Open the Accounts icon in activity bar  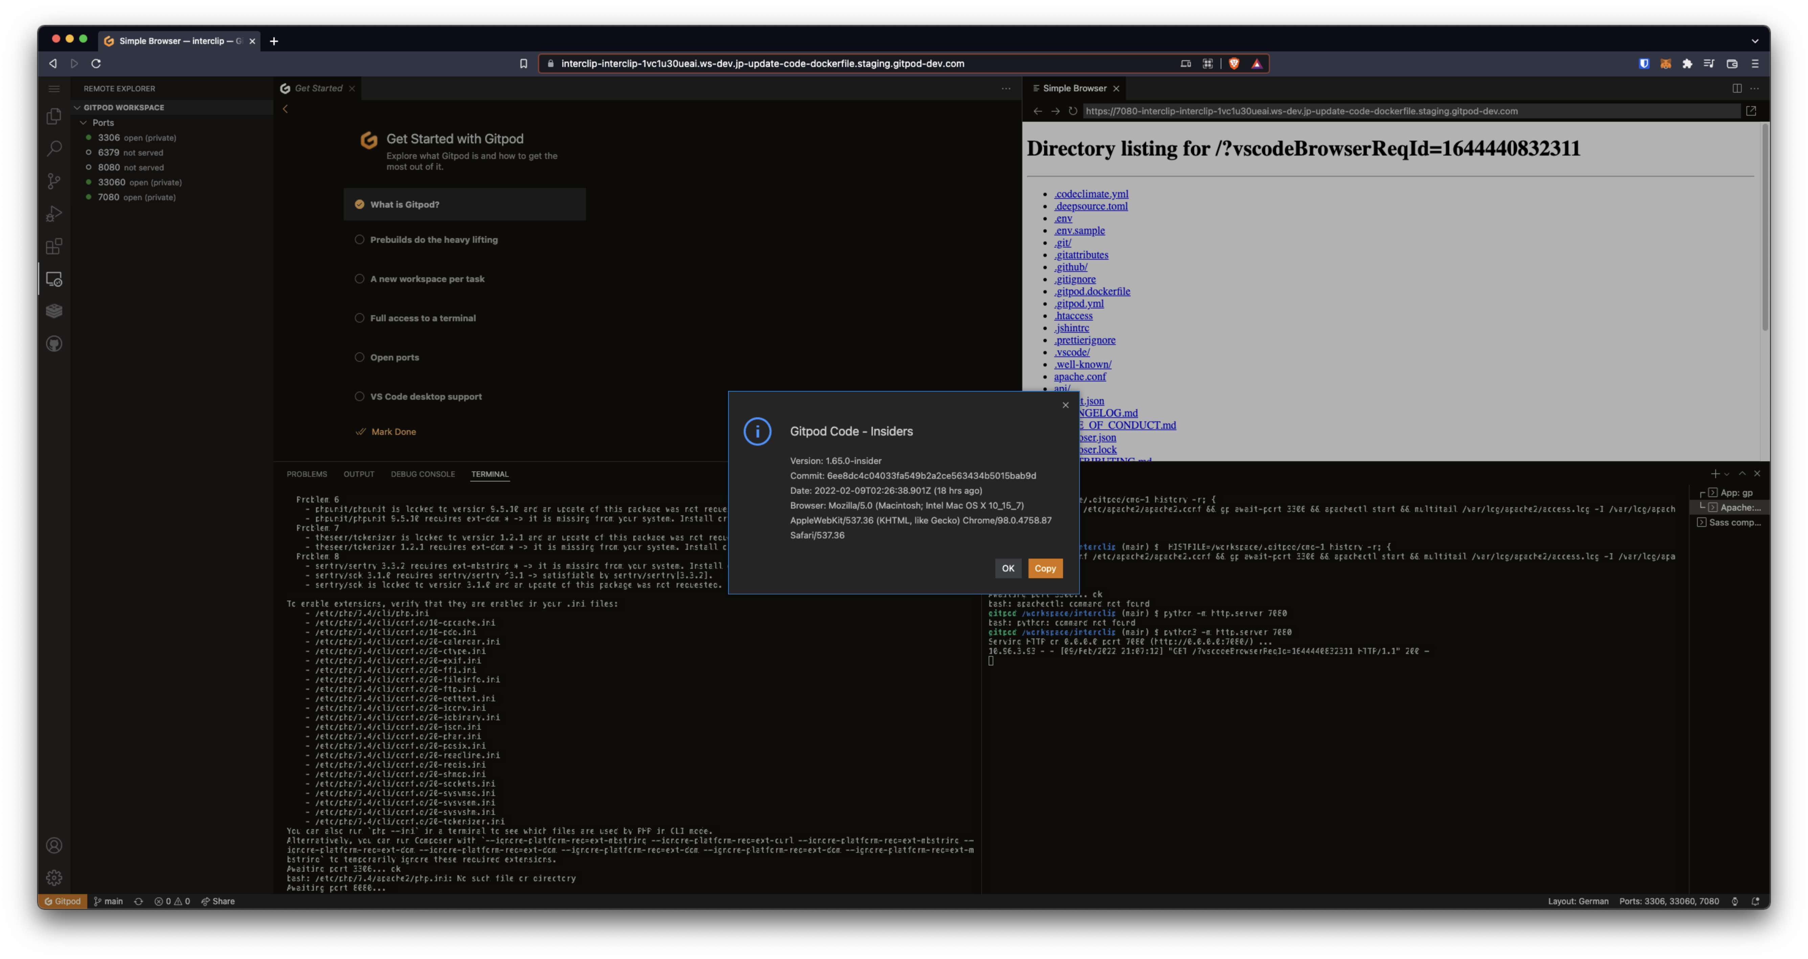(x=54, y=845)
